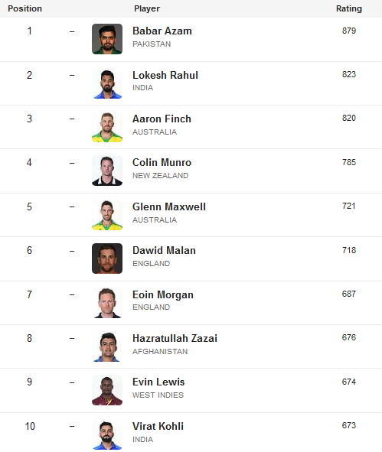Open the Dawid Malan name link
Viewport: 382px width, 452px height.
(x=164, y=250)
